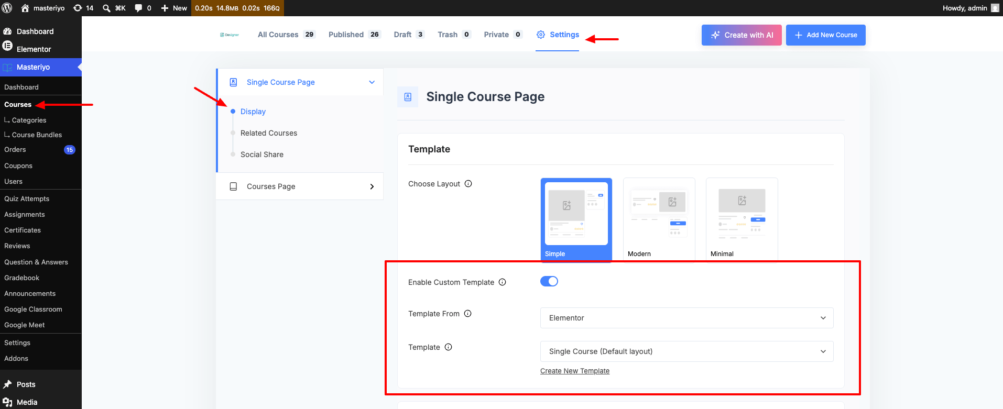1003x409 pixels.
Task: Open Related Courses in the settings sidebar
Action: (269, 133)
